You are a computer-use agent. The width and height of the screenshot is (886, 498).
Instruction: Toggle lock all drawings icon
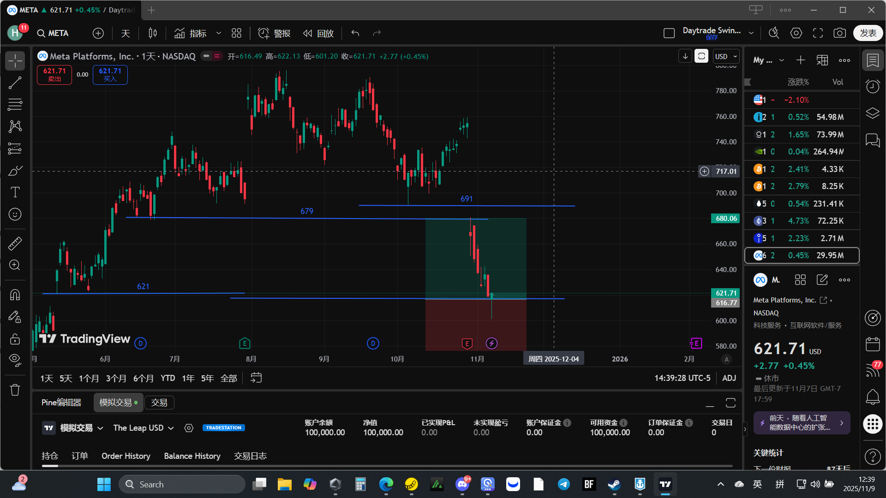click(15, 339)
